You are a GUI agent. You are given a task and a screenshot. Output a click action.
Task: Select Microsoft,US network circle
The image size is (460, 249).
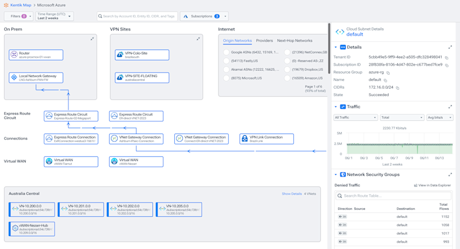pyautogui.click(x=226, y=78)
